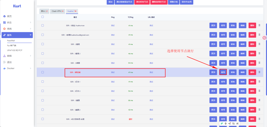Screen dimensions: 267x127
Task: Tick the select-all checkbox in the table header
Action: pyautogui.click(x=43, y=17)
